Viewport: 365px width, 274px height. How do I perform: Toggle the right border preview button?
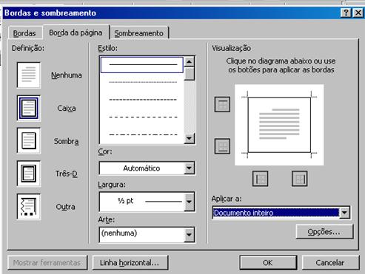(300, 179)
